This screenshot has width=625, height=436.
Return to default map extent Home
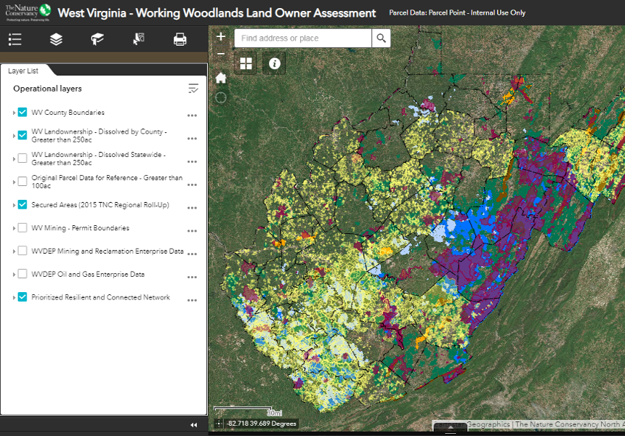221,78
